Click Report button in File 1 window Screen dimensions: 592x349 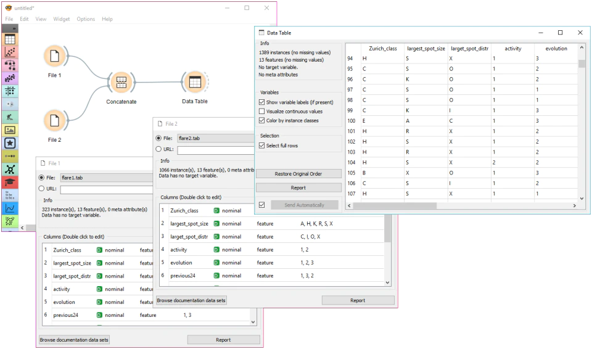click(x=223, y=340)
